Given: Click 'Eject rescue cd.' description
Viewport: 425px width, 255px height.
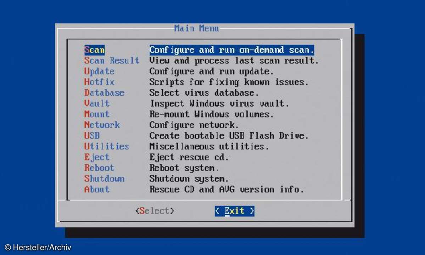Looking at the screenshot, I should [189, 157].
